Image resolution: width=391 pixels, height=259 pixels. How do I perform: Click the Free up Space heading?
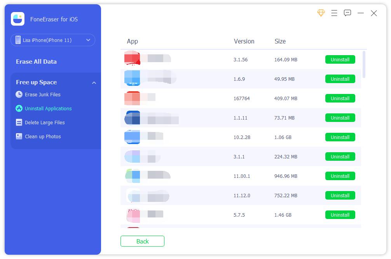(x=37, y=82)
